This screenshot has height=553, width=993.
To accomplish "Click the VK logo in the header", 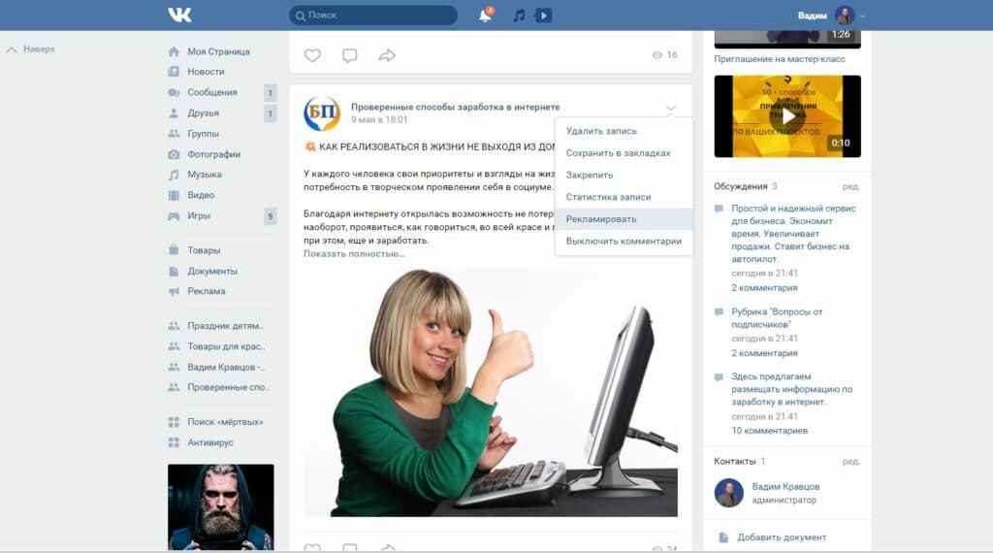I will [x=179, y=16].
